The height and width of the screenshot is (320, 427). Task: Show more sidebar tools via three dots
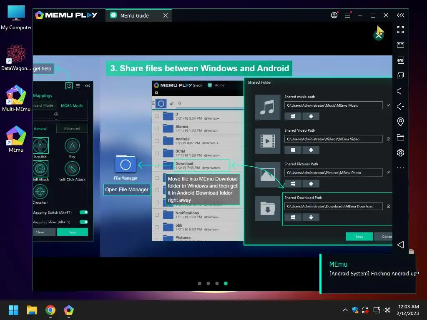pos(400,168)
